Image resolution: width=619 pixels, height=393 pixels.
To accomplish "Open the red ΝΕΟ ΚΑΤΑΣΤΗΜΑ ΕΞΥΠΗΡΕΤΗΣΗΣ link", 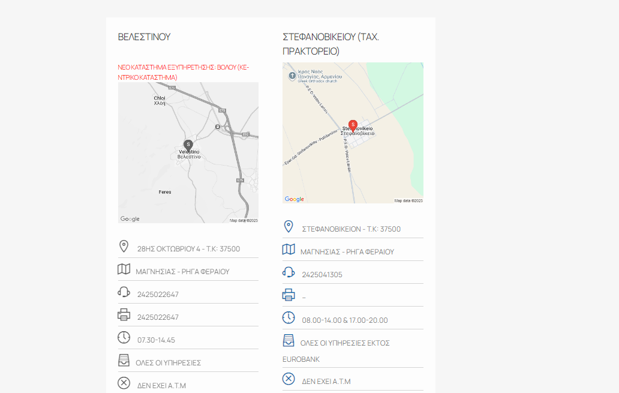I will (183, 72).
